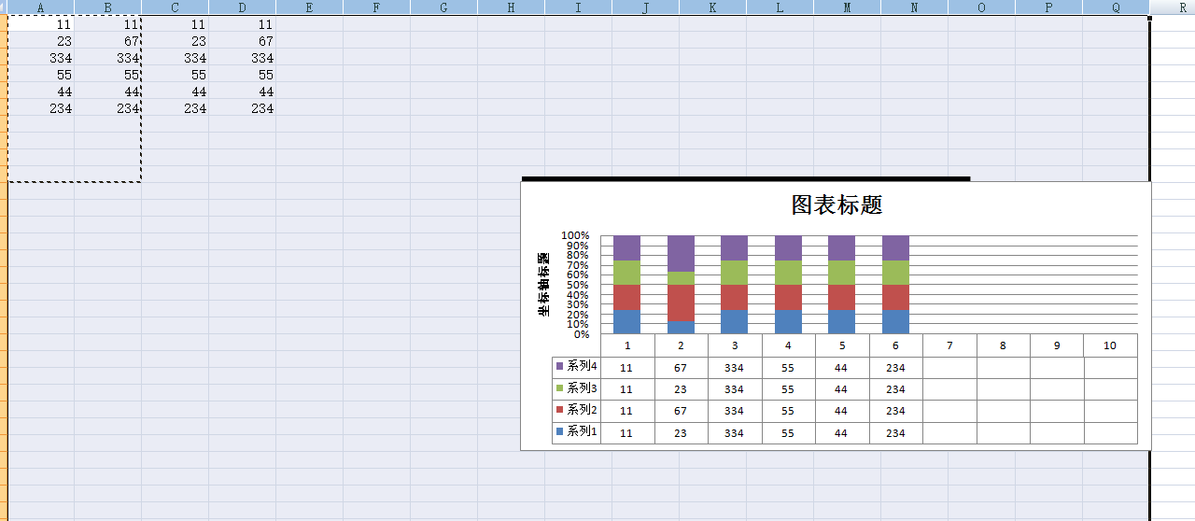Click the 系列1 blue legend swatch
Image resolution: width=1195 pixels, height=521 pixels.
pos(559,431)
